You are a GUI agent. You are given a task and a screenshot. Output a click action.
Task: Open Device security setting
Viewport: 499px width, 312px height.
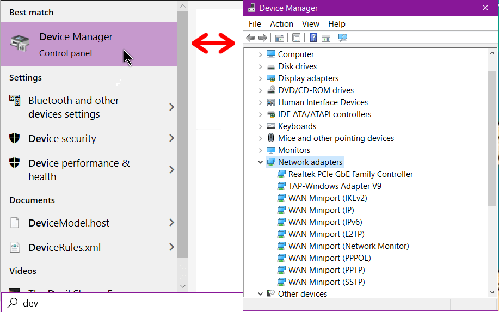(x=89, y=138)
